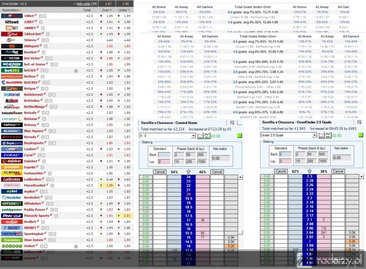366x269 pixels.
Task: Click Cancel beside 54% in Correct Score panel
Action: click(160, 172)
